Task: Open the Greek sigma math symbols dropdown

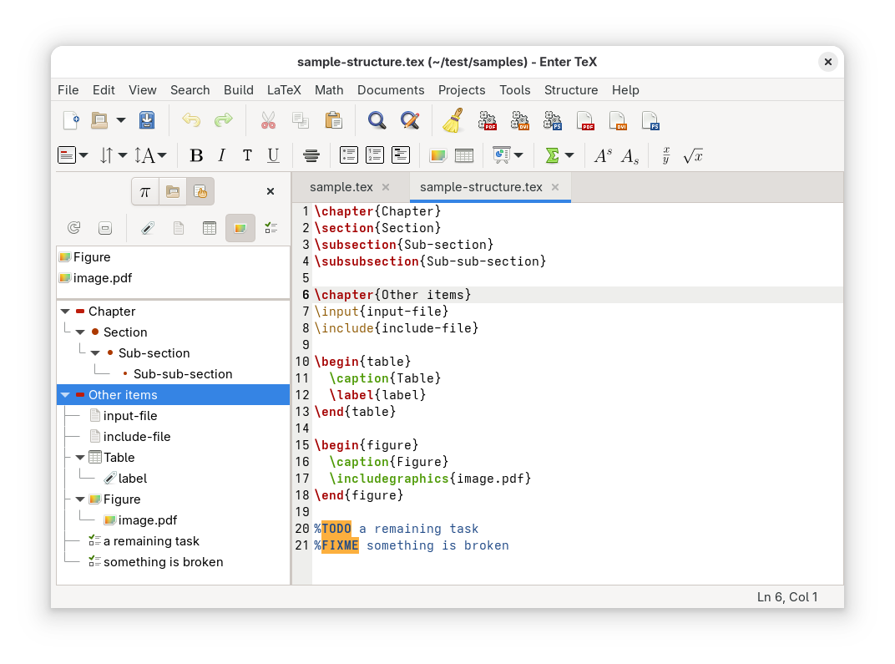Action: [569, 155]
